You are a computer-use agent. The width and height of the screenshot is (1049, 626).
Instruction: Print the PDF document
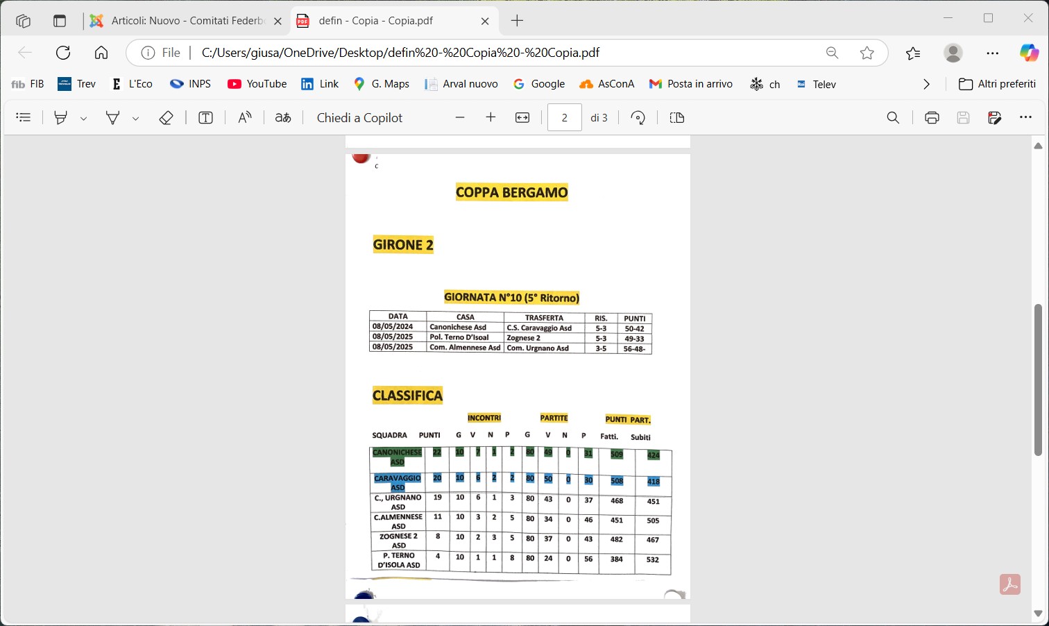[x=932, y=118]
